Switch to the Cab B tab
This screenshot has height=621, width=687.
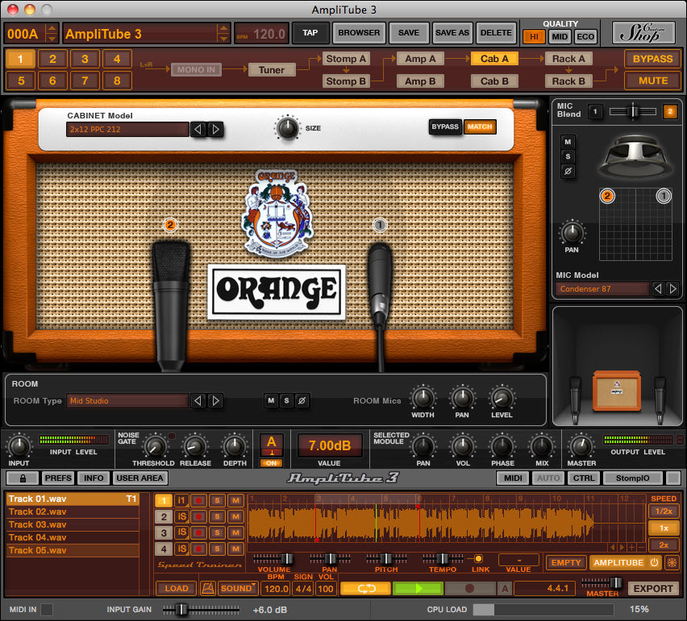[493, 81]
